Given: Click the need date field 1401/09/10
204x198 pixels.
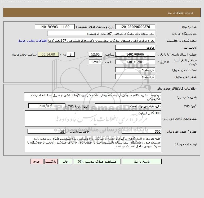Looking at the screenshot, I should pyautogui.click(x=47, y=106).
